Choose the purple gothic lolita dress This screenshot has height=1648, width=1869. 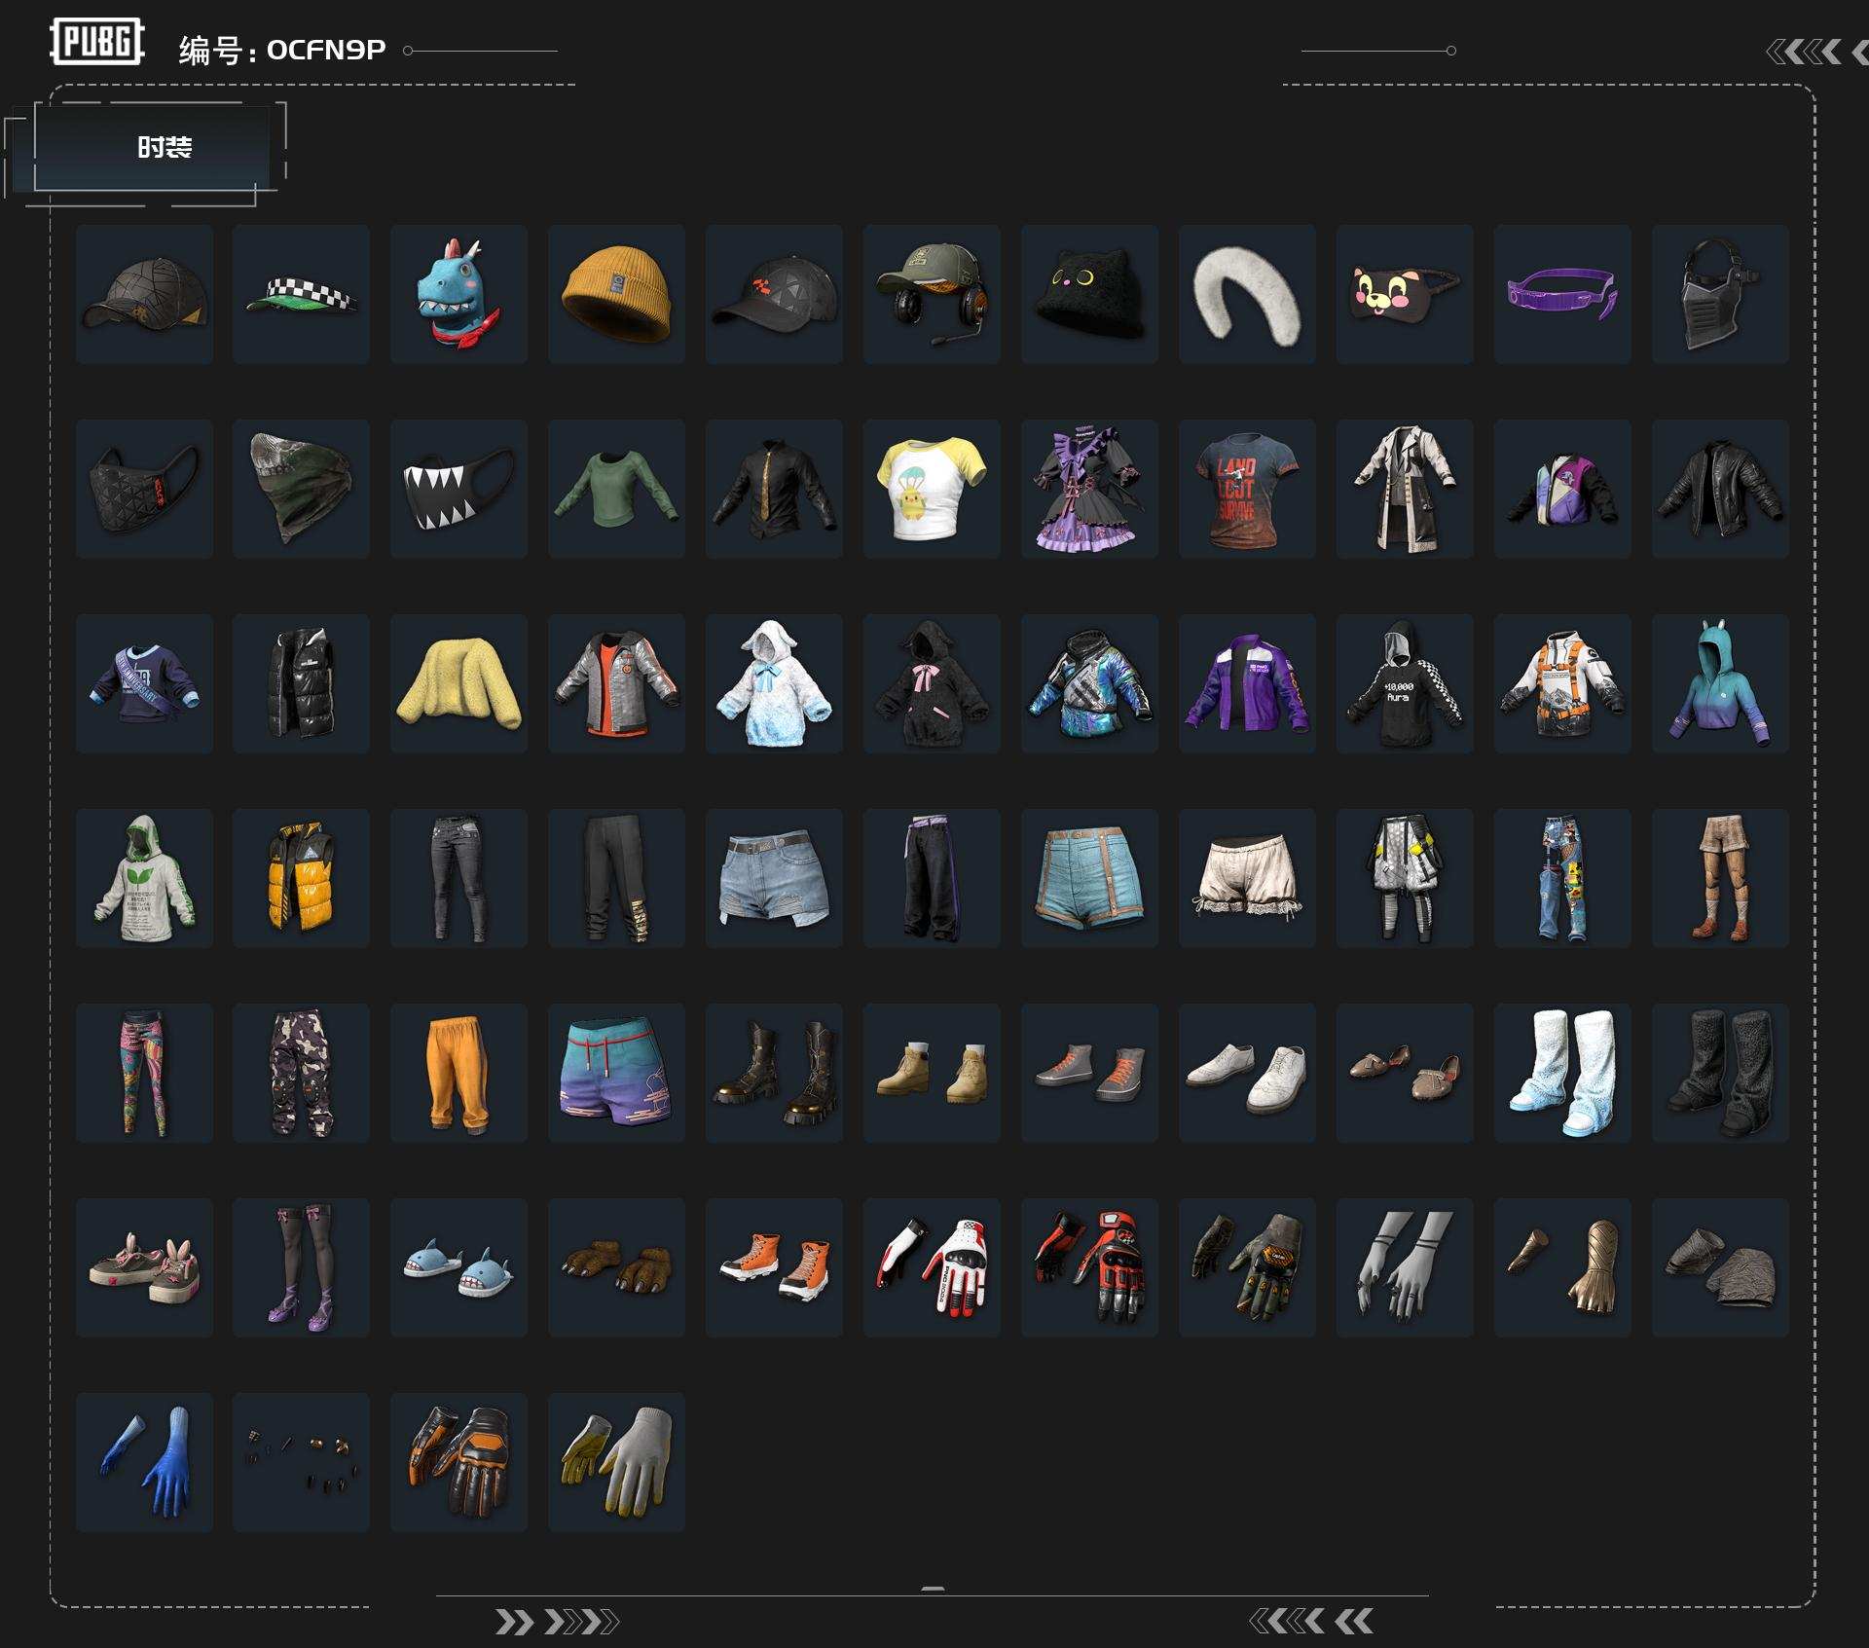point(1089,489)
